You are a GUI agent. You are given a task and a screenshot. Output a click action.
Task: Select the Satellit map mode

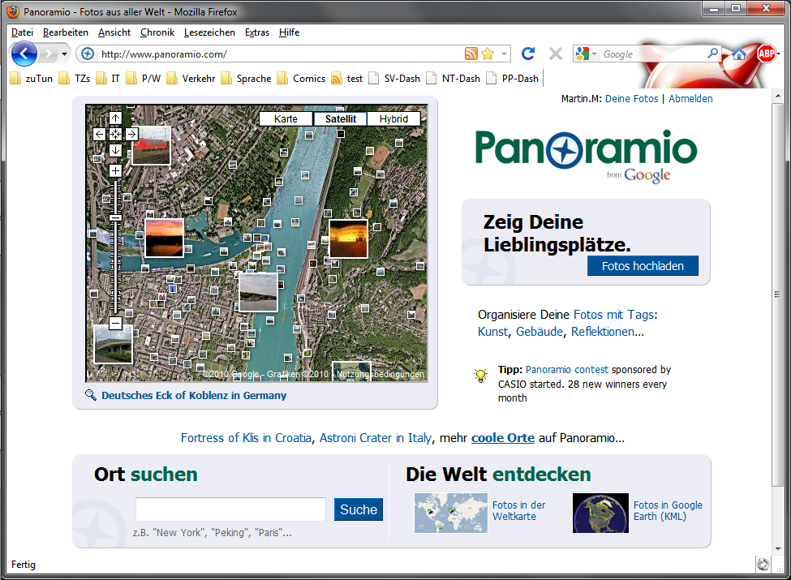coord(340,118)
